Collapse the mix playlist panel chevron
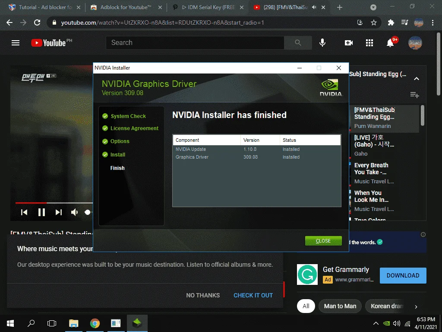442x332 pixels. pos(417,79)
